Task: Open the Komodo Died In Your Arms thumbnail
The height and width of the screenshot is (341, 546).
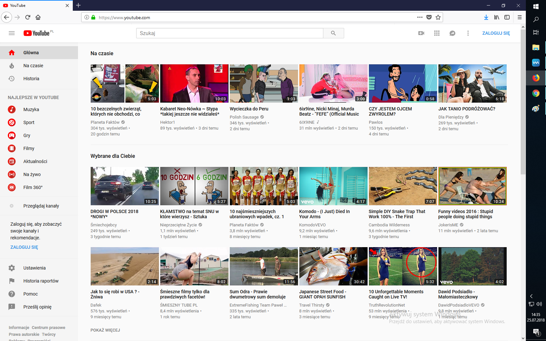Action: [x=333, y=186]
